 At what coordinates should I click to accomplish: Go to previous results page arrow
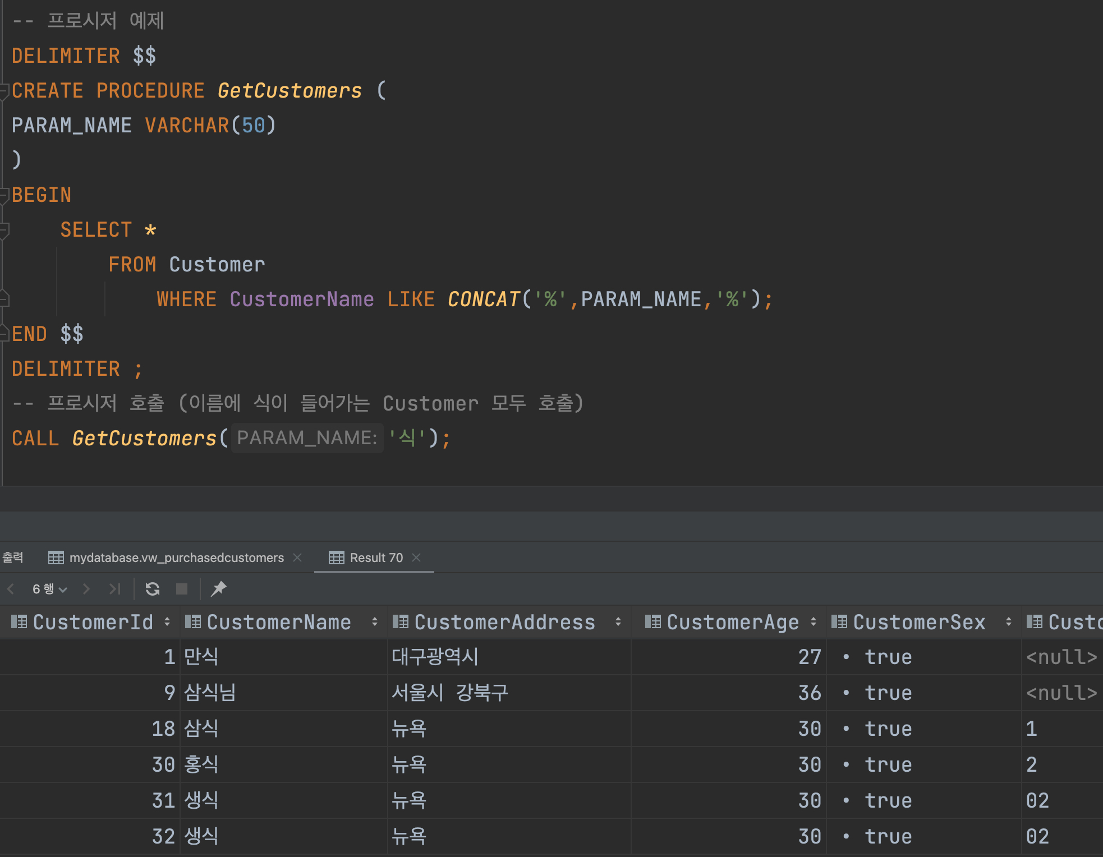coord(11,588)
